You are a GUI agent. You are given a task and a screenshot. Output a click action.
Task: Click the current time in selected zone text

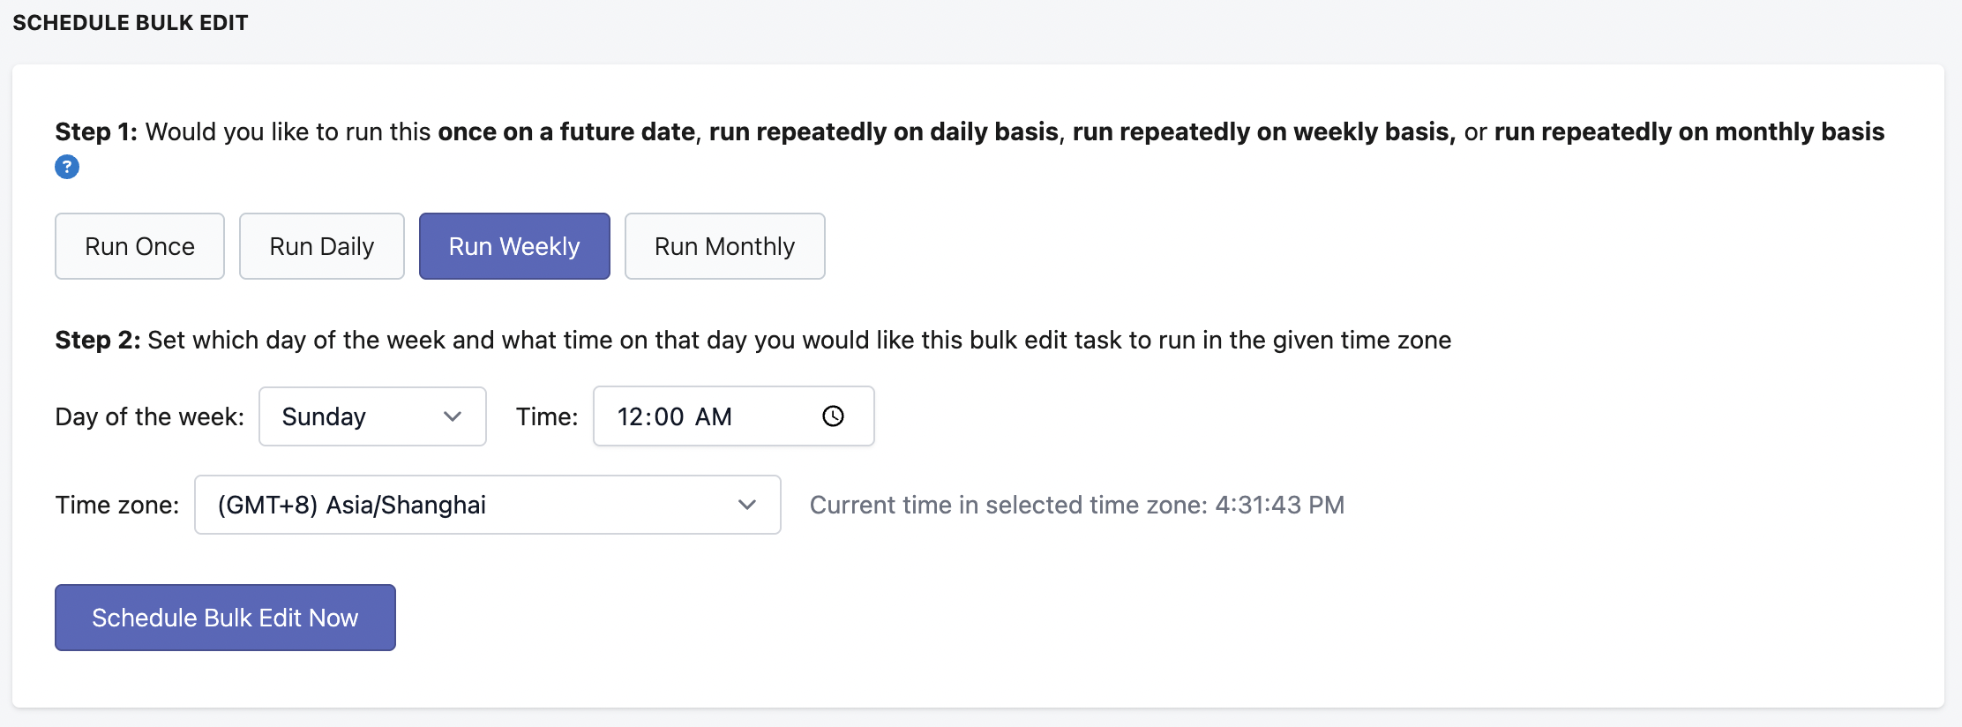[x=1077, y=505]
